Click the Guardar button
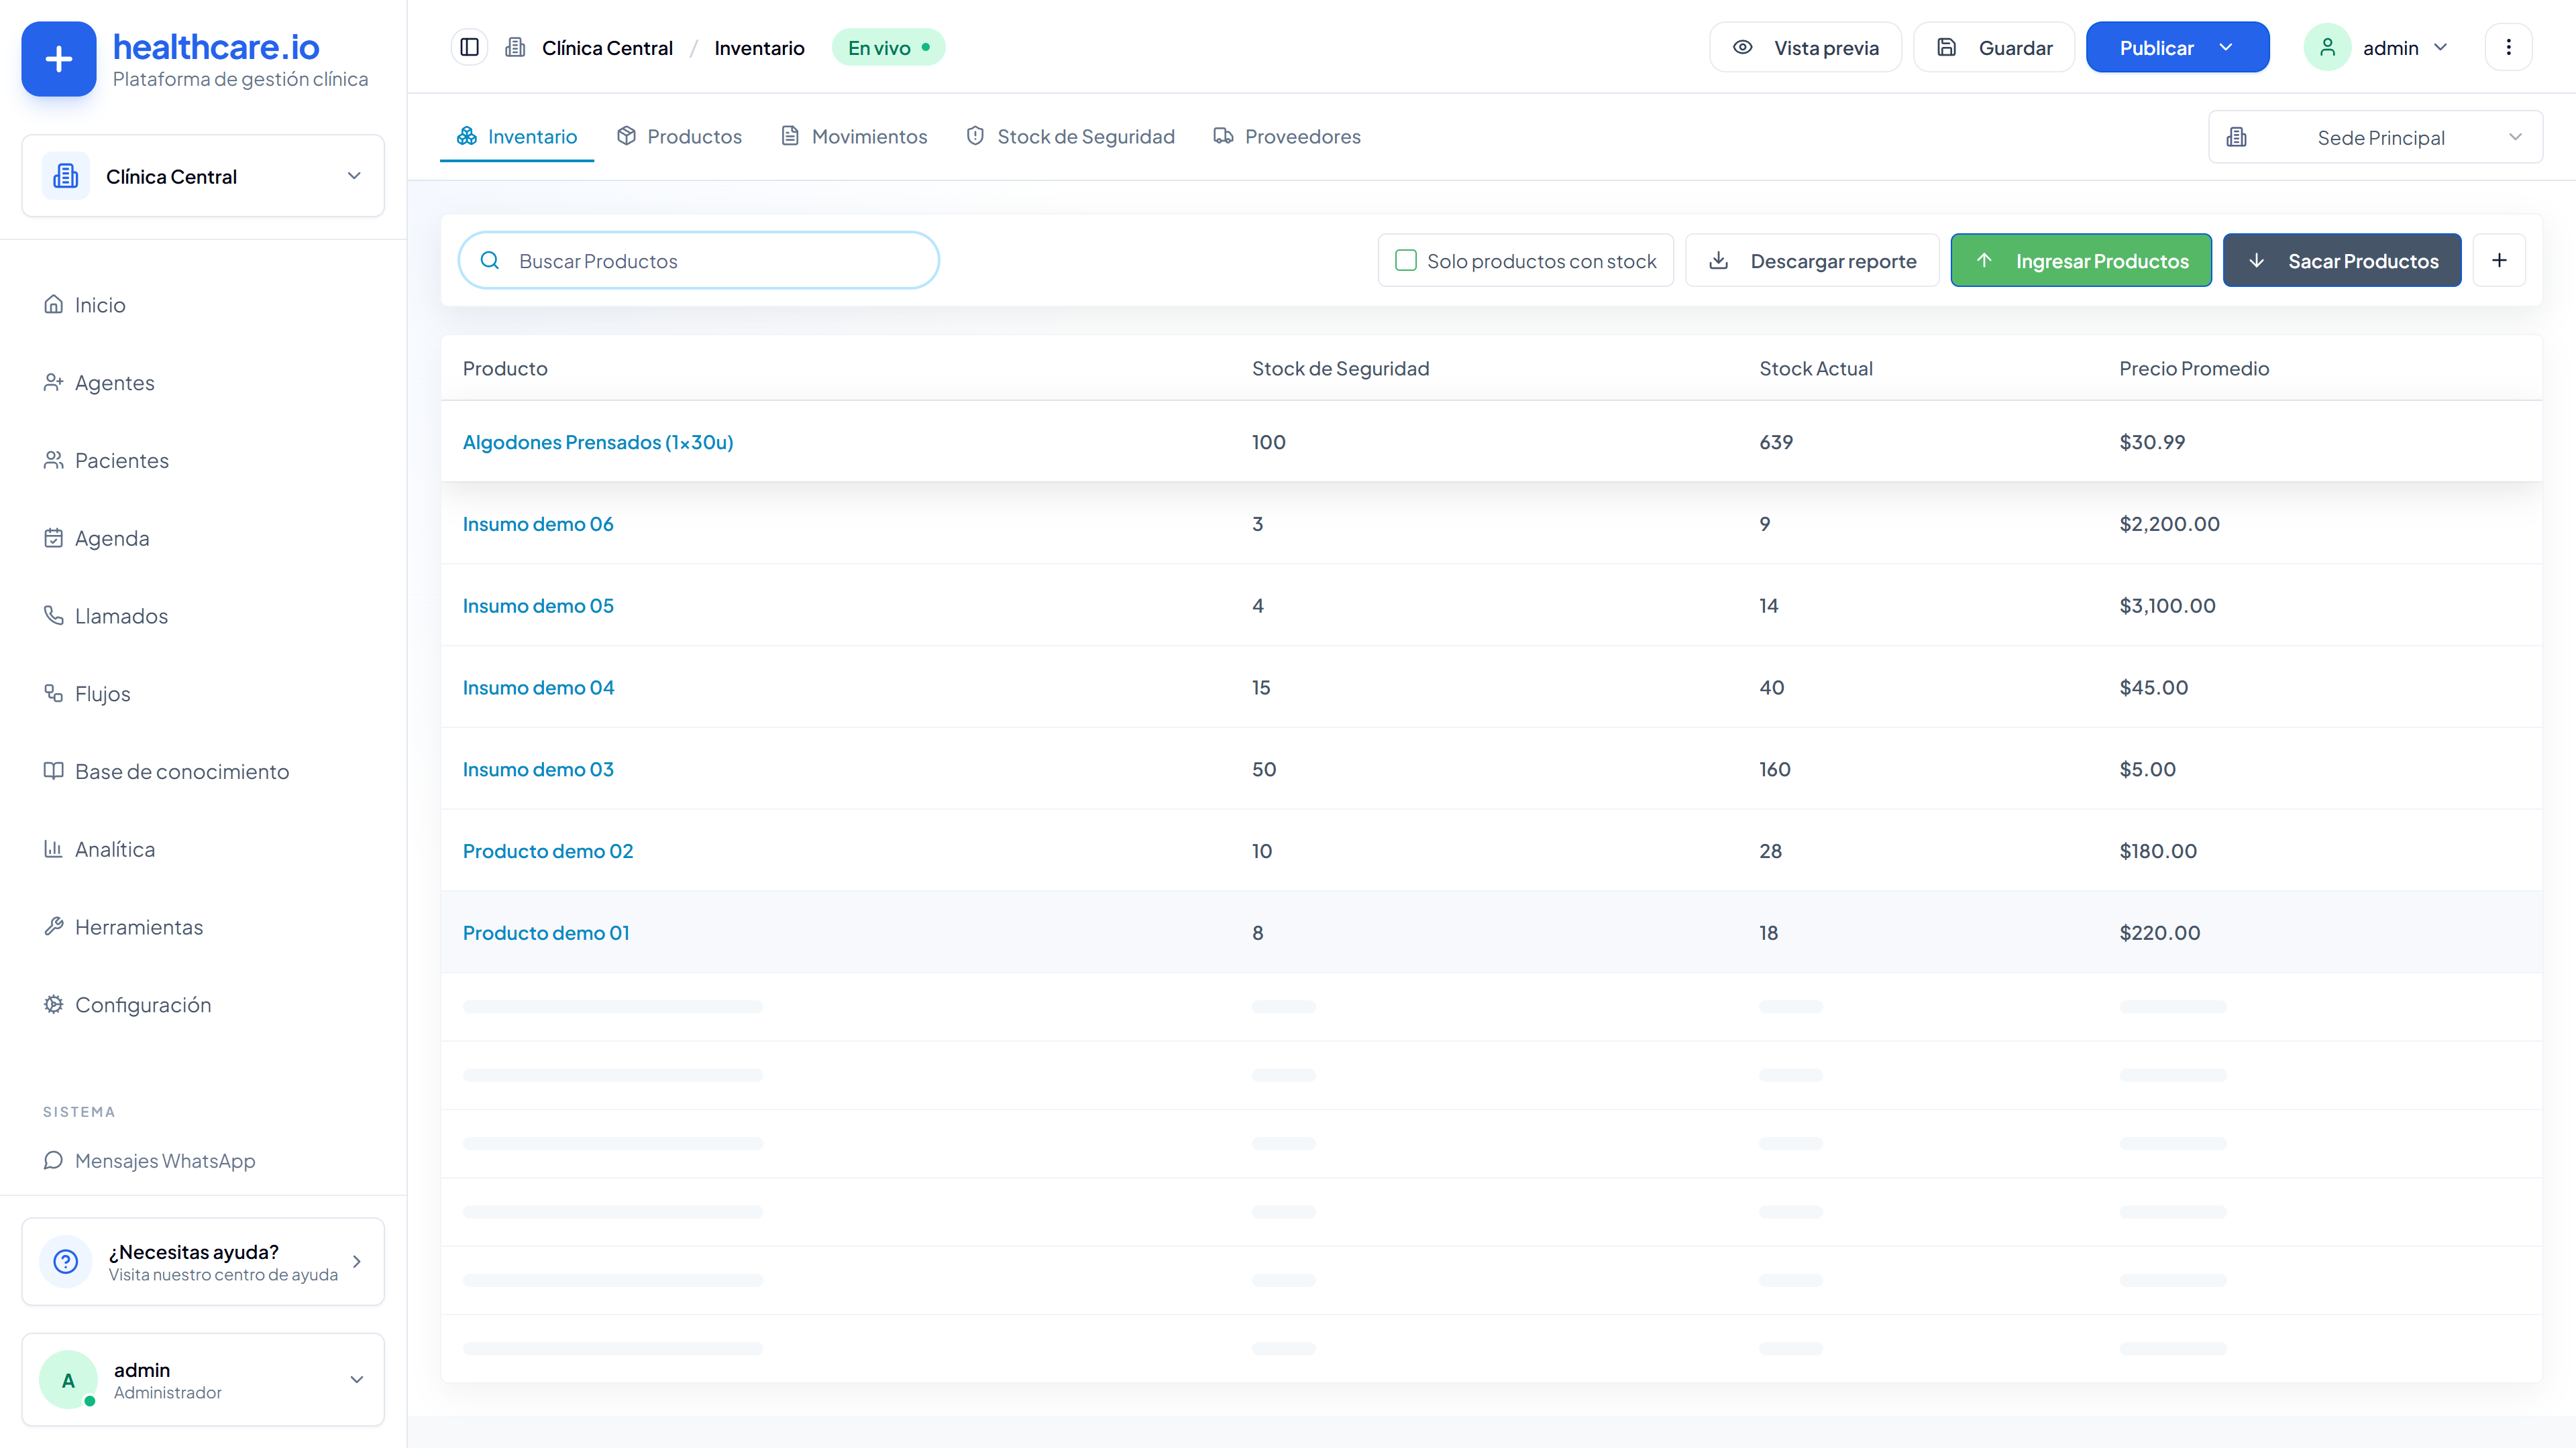The width and height of the screenshot is (2576, 1448). (1994, 47)
